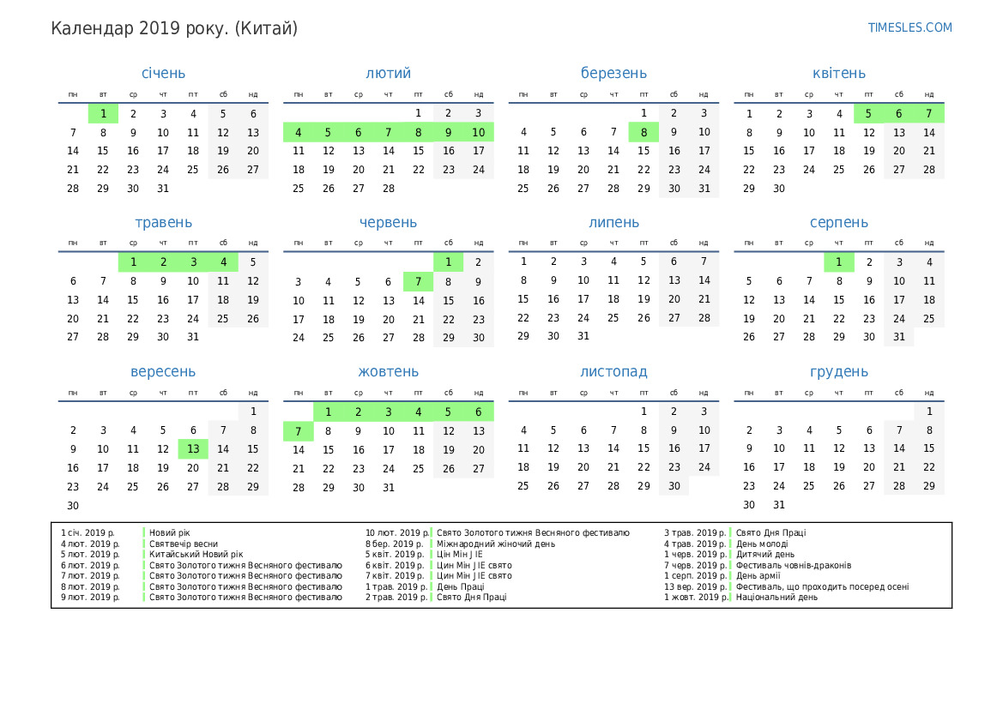The height and width of the screenshot is (709, 1003).
Task: Pick highlighted day 13 in вересень
Action: click(193, 449)
